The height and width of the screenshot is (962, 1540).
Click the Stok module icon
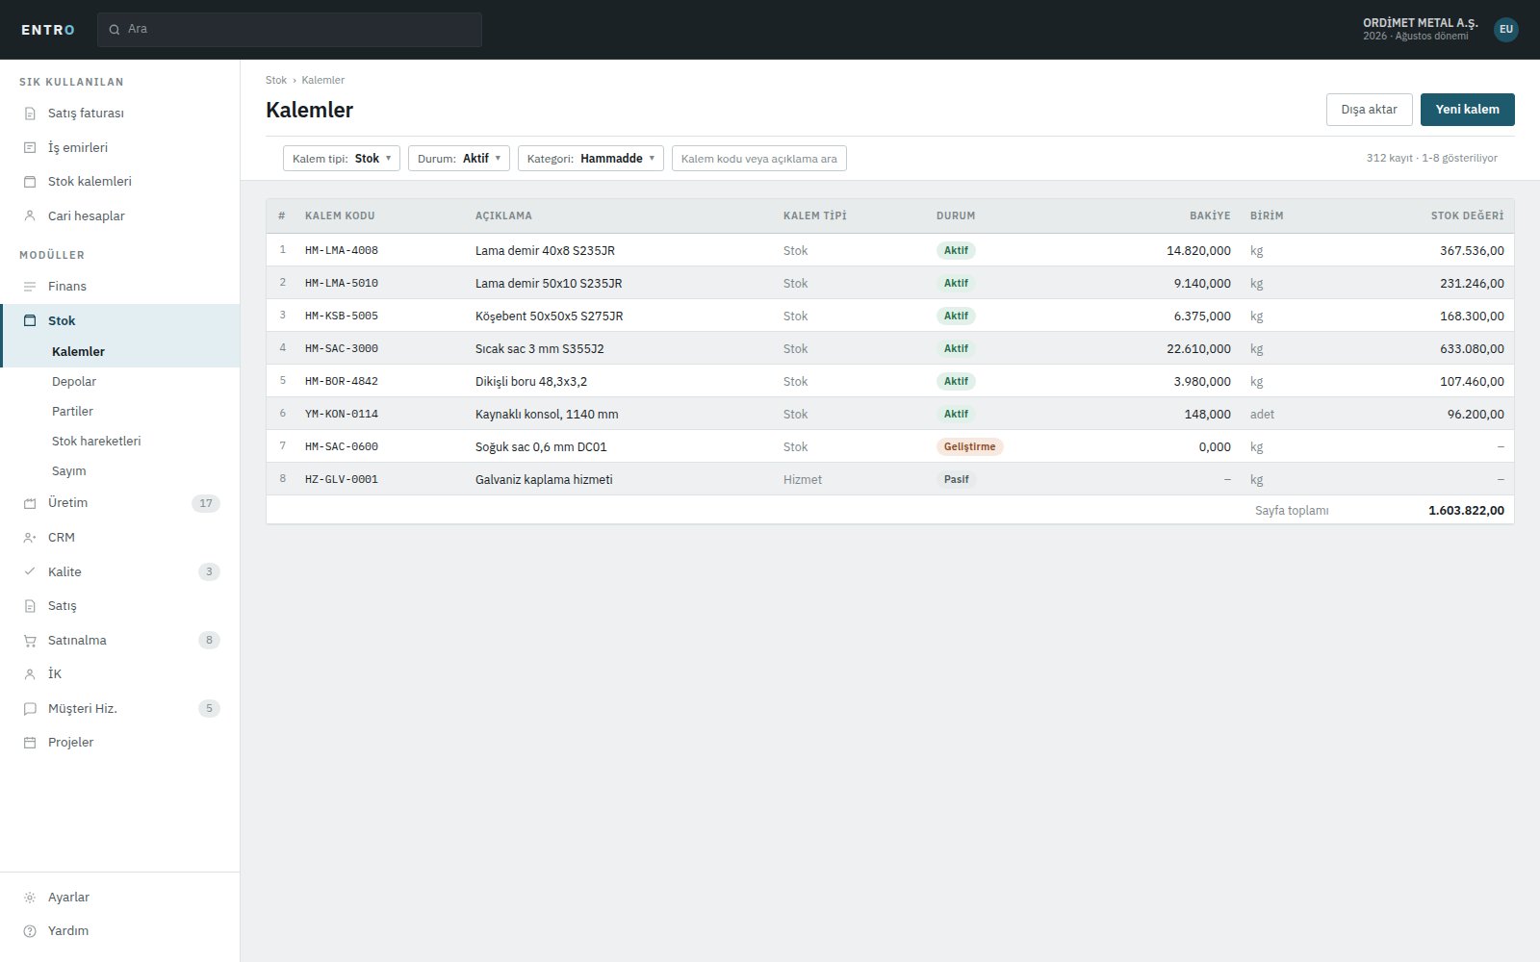coord(30,321)
